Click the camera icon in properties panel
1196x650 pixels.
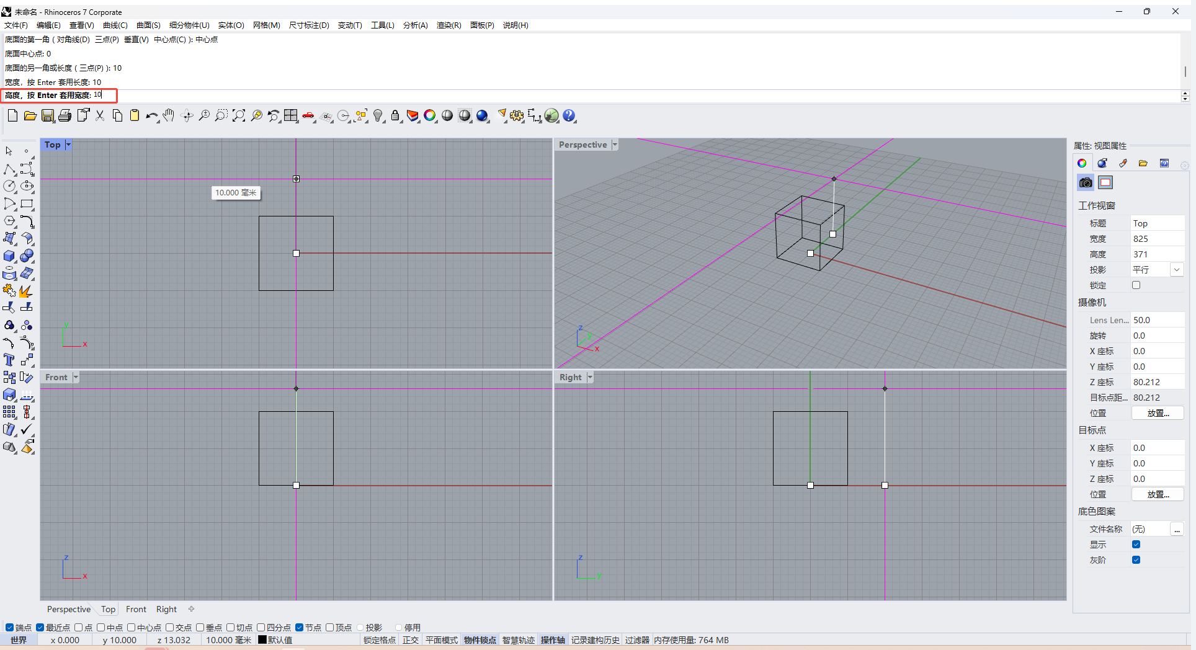pyautogui.click(x=1086, y=182)
